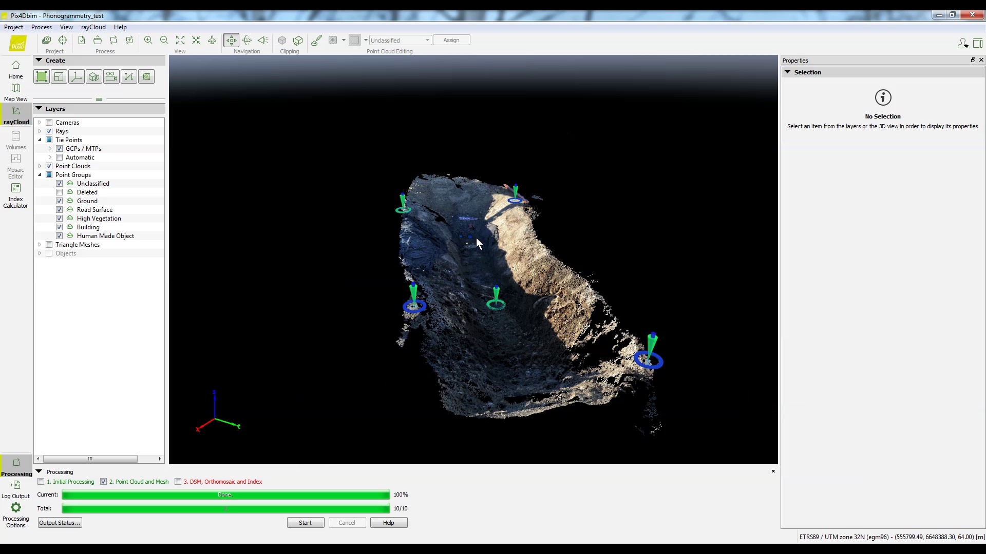
Task: Open the Unclassified point group dropdown
Action: tap(400, 40)
